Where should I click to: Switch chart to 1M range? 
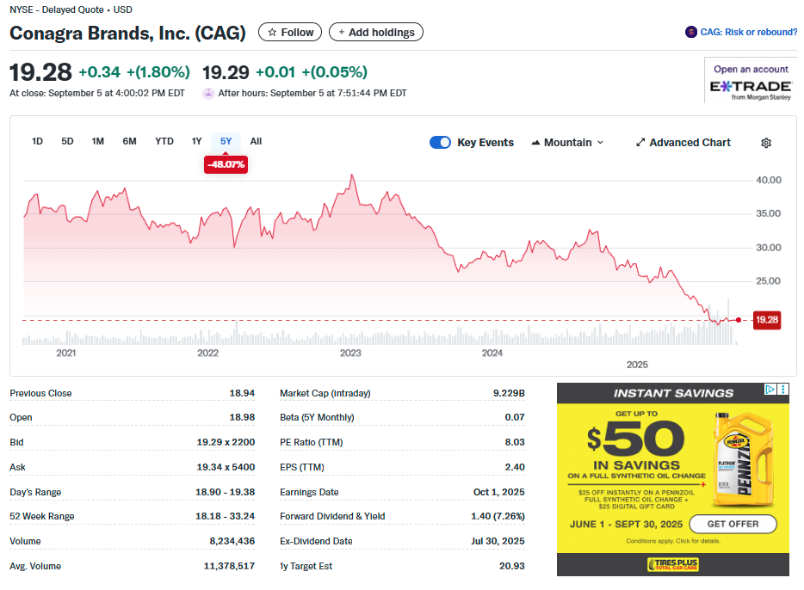point(97,141)
